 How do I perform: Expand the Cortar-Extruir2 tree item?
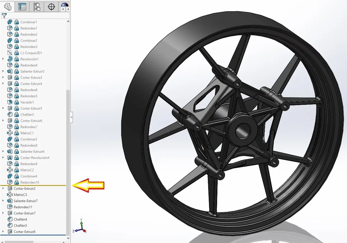tap(3, 188)
